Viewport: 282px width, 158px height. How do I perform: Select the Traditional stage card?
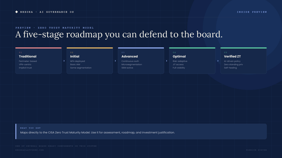pos(38,61)
